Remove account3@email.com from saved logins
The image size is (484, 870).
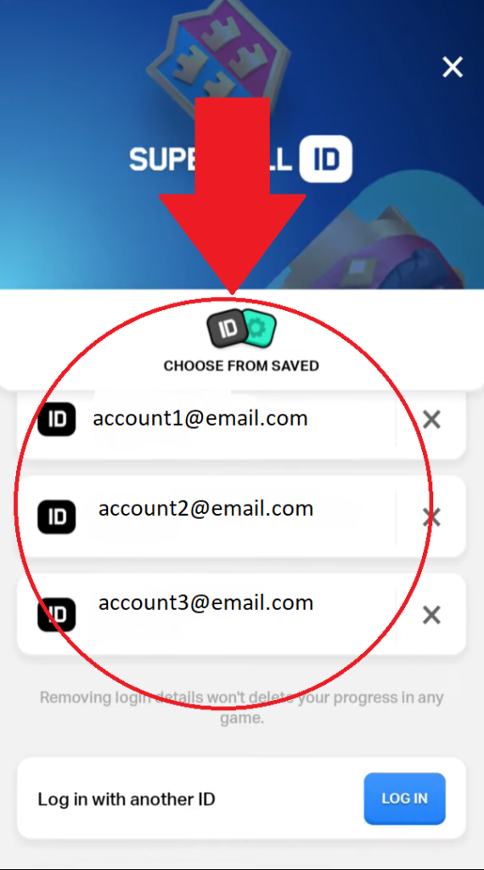(x=431, y=615)
